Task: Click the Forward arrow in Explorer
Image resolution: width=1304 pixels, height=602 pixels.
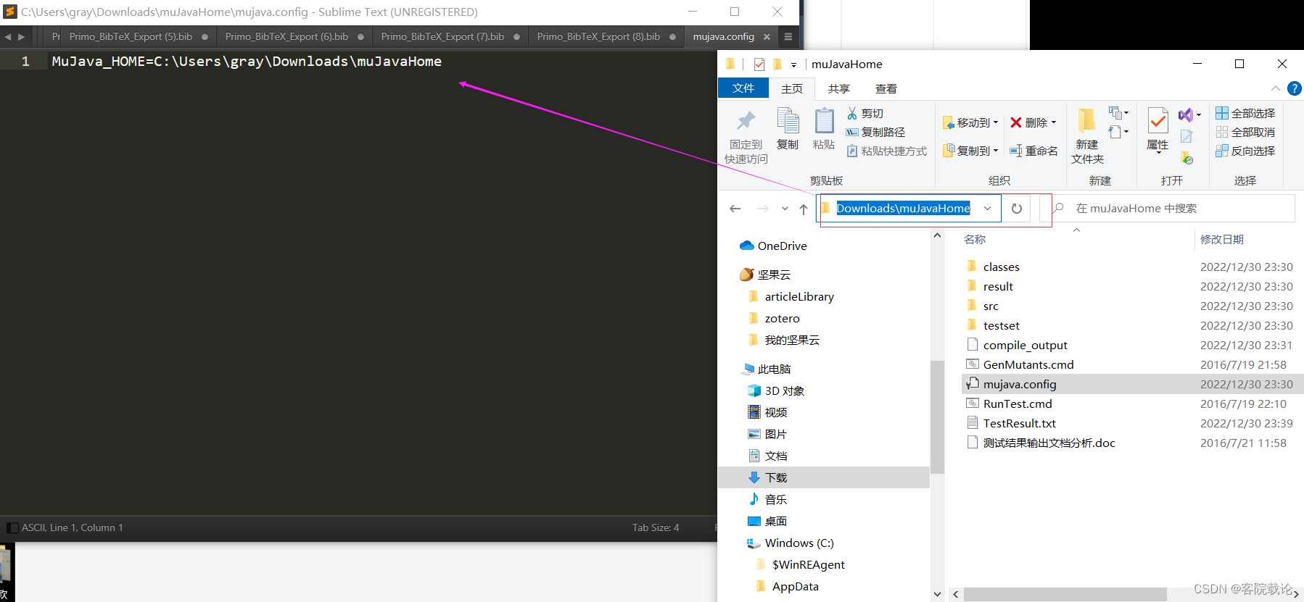Action: pos(763,209)
